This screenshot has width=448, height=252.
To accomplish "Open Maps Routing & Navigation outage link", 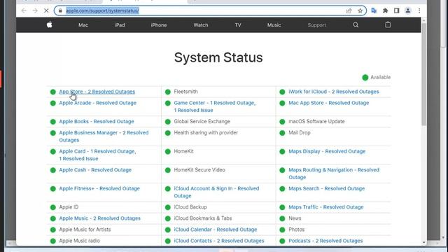I will pos(334,174).
